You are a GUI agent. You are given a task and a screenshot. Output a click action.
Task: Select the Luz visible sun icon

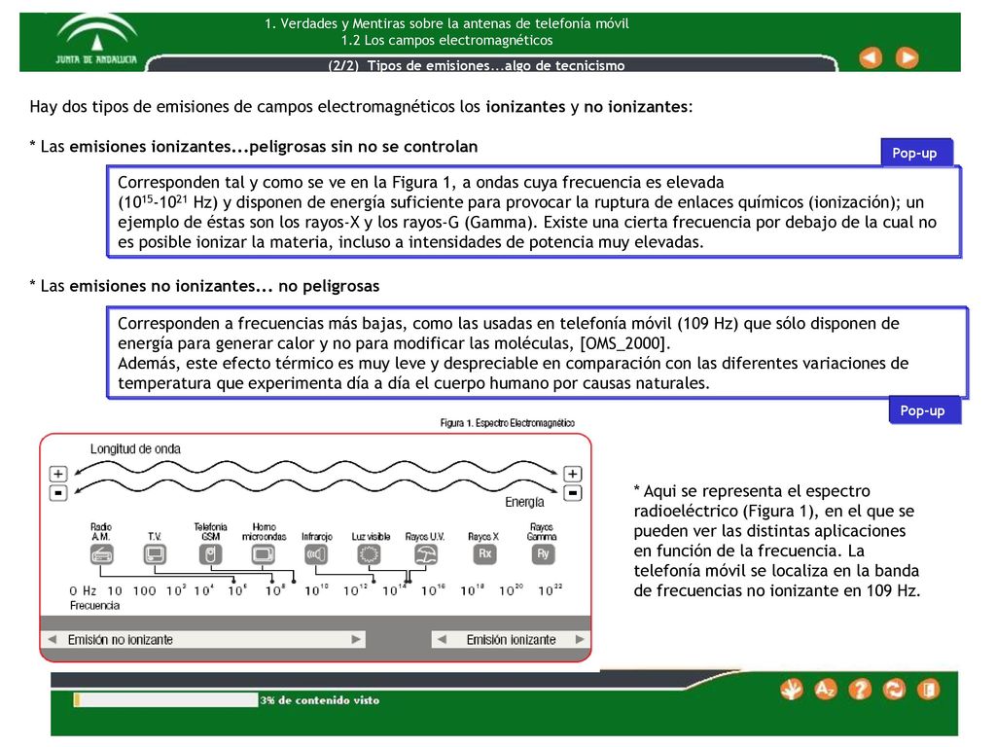click(369, 554)
